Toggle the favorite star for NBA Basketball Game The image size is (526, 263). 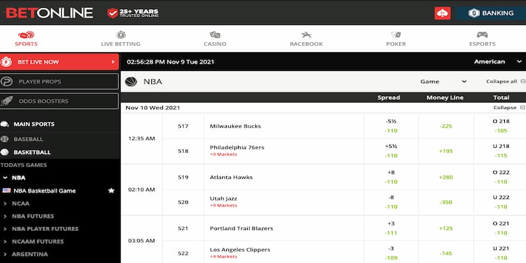coord(111,191)
